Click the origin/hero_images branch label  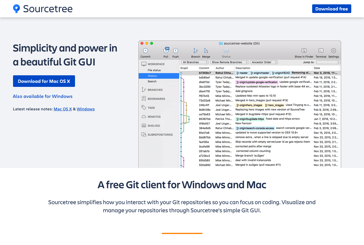(249, 105)
